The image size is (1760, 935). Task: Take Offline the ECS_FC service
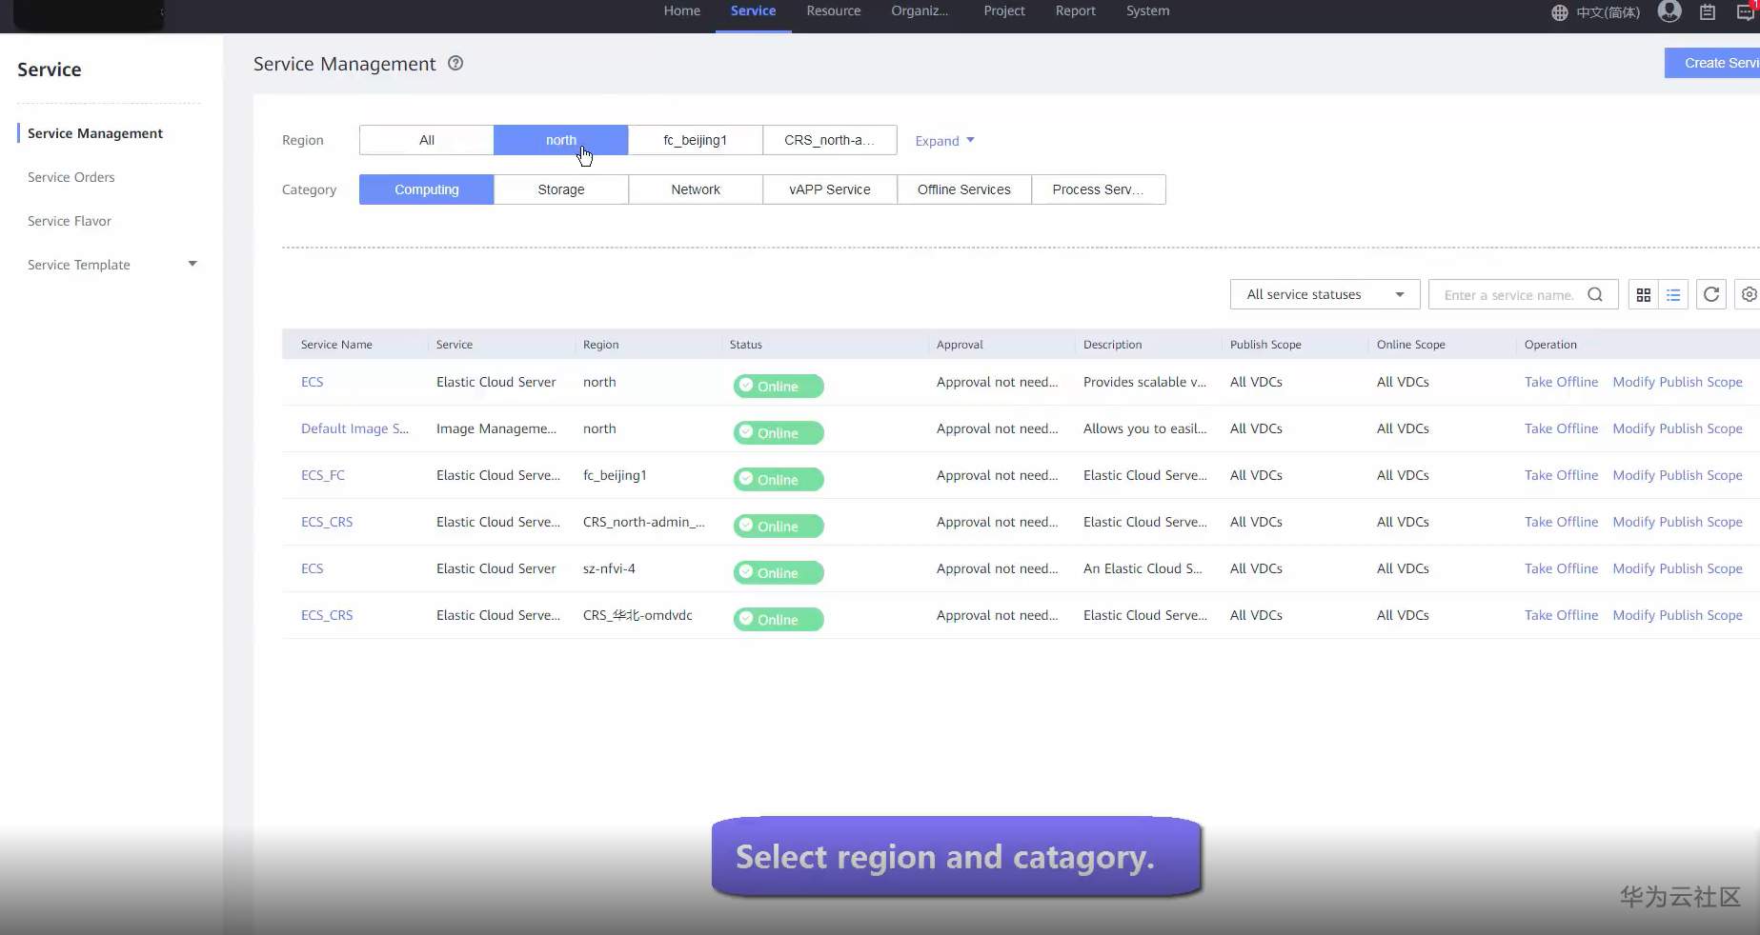click(x=1561, y=475)
